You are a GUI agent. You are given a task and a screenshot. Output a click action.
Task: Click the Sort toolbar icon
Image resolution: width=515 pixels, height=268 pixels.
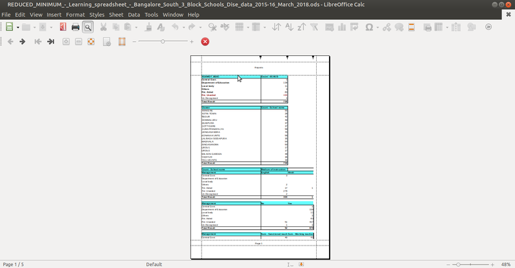coord(277,27)
